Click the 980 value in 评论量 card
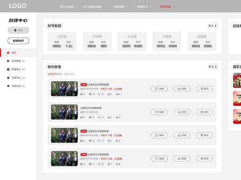The width and height of the screenshot is (241, 180). (x=104, y=46)
